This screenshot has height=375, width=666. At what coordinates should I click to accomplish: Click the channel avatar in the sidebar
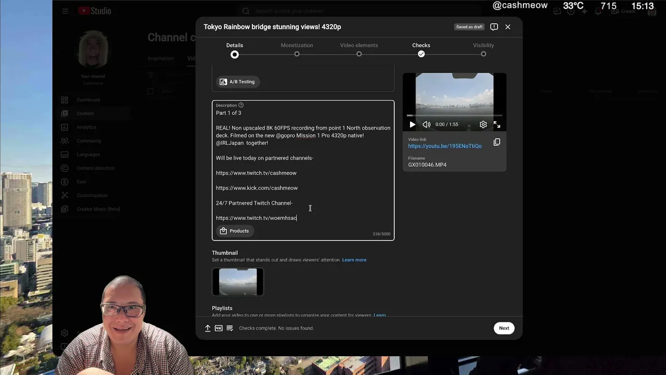point(93,49)
